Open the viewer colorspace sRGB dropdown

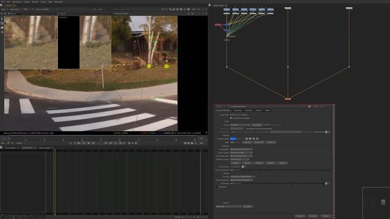[x=46, y=9]
